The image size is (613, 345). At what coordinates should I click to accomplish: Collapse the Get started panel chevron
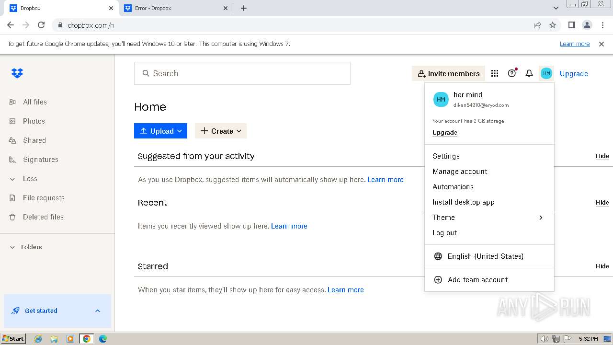coord(98,310)
